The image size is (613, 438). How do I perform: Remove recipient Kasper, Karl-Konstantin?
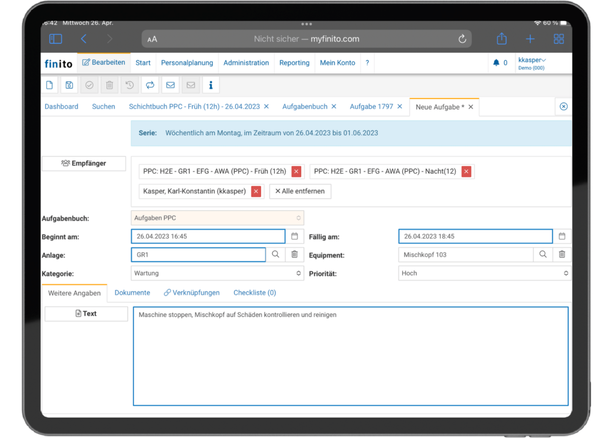point(256,191)
